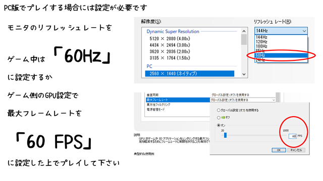
Task: Select resolution 5120 × 2880 (4.00x)
Action: [170, 39]
